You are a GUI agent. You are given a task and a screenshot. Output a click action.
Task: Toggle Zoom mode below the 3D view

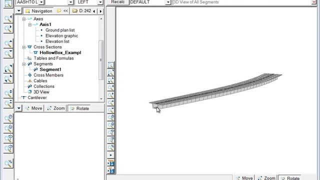click(267, 178)
